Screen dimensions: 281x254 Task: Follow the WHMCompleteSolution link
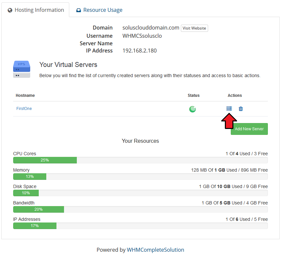(155, 250)
